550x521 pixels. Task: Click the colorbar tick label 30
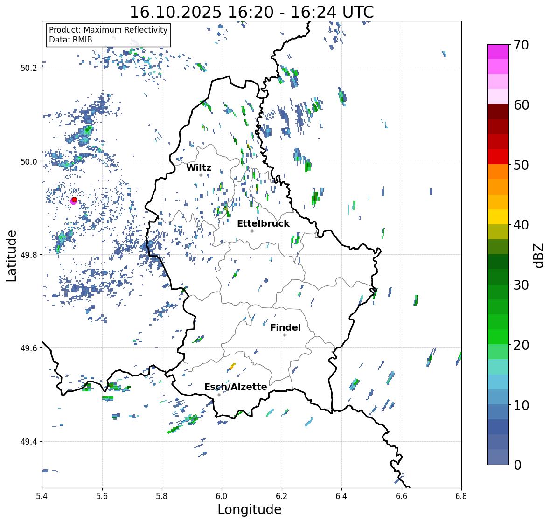pyautogui.click(x=521, y=285)
